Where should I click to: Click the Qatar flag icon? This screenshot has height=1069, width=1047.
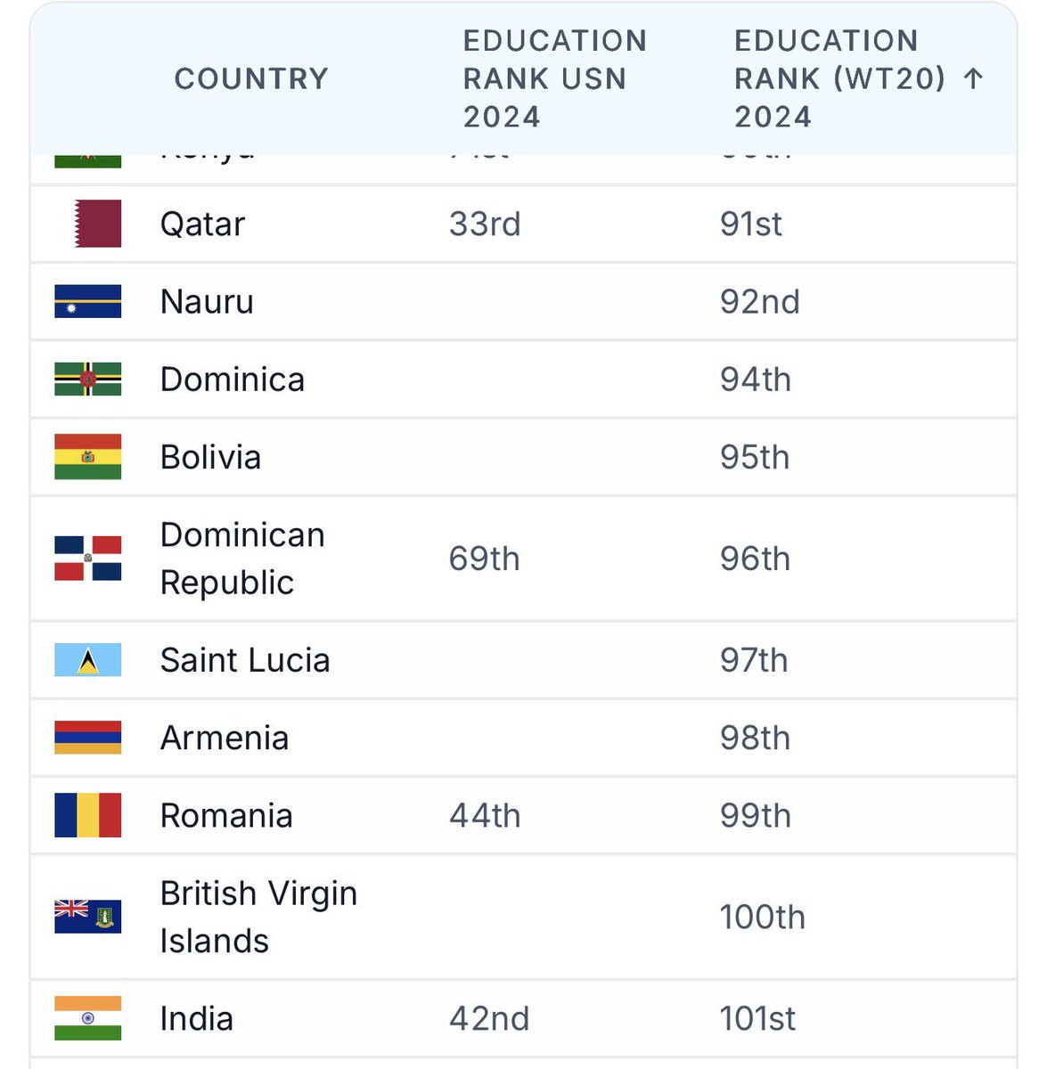98,224
